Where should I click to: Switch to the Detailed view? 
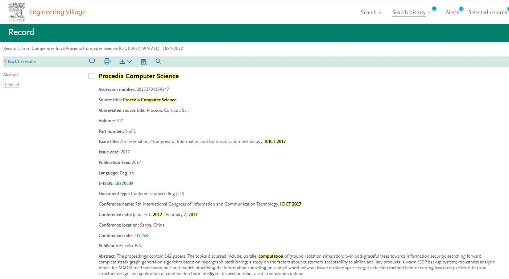click(x=11, y=85)
